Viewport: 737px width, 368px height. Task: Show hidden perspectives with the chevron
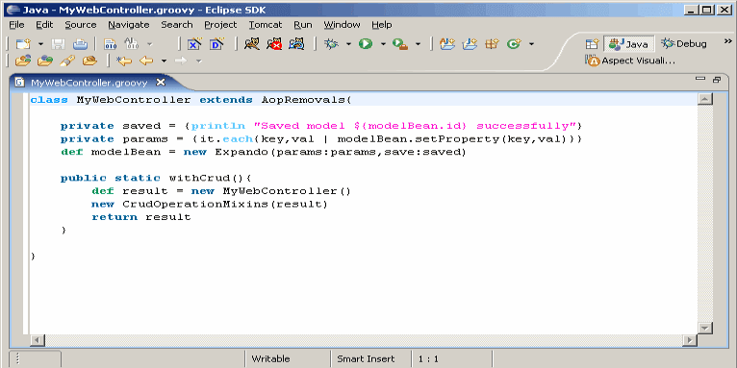[727, 42]
